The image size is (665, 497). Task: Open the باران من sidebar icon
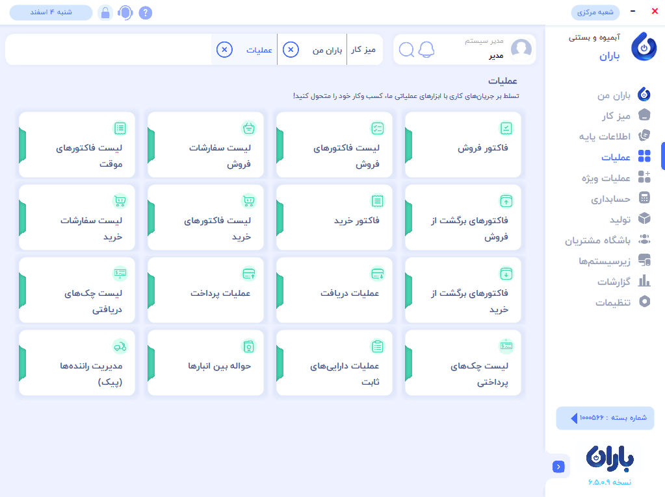(644, 95)
